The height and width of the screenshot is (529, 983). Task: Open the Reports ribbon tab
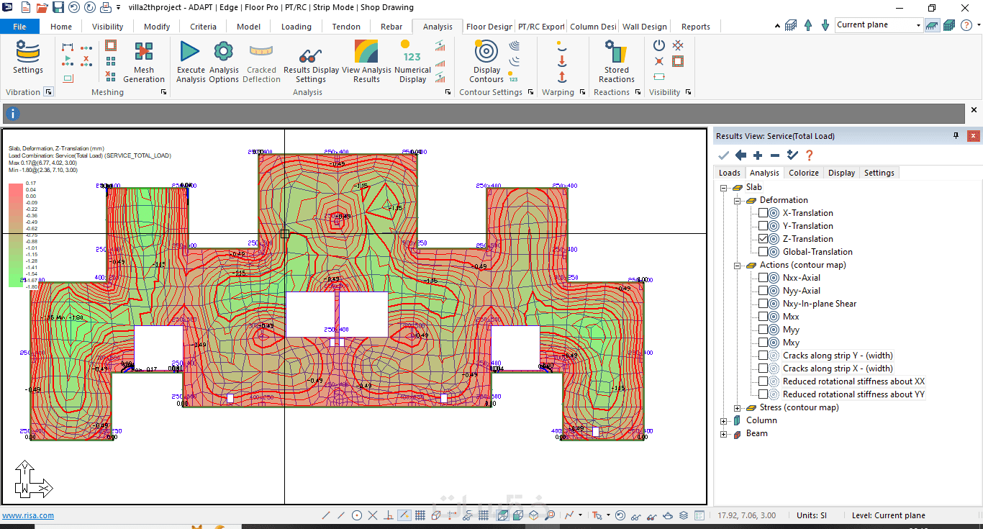point(696,27)
